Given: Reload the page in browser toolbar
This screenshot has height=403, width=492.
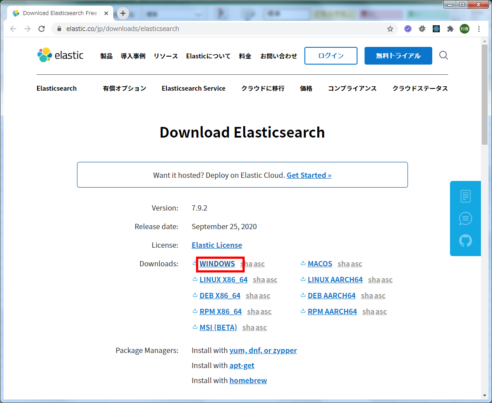Looking at the screenshot, I should point(42,29).
